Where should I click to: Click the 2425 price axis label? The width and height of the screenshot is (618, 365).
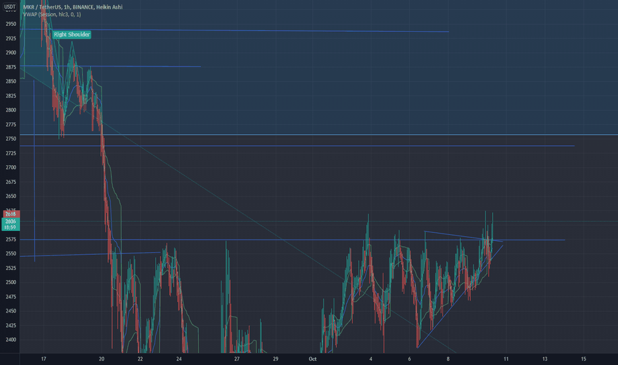click(x=11, y=326)
